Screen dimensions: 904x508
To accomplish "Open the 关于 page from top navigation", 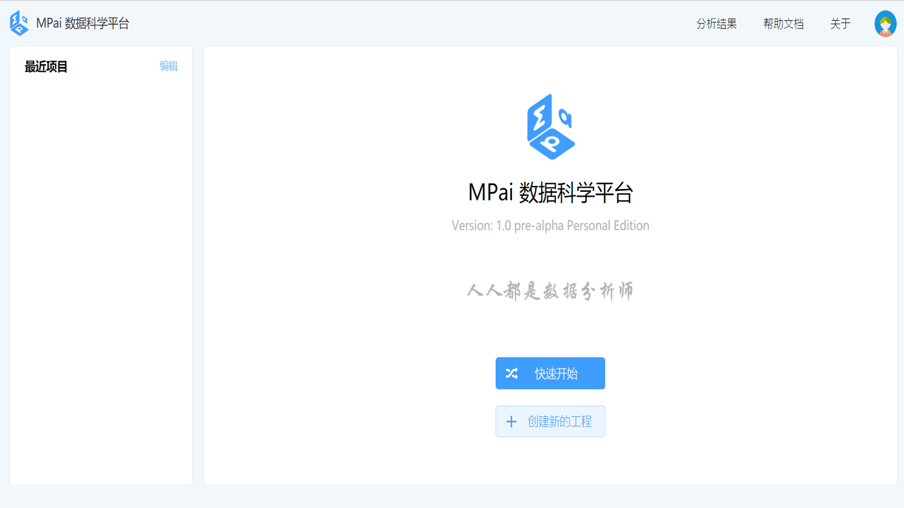I will pos(840,24).
